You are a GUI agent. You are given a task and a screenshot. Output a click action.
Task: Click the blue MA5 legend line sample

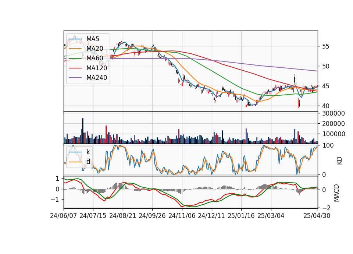[x=75, y=39]
